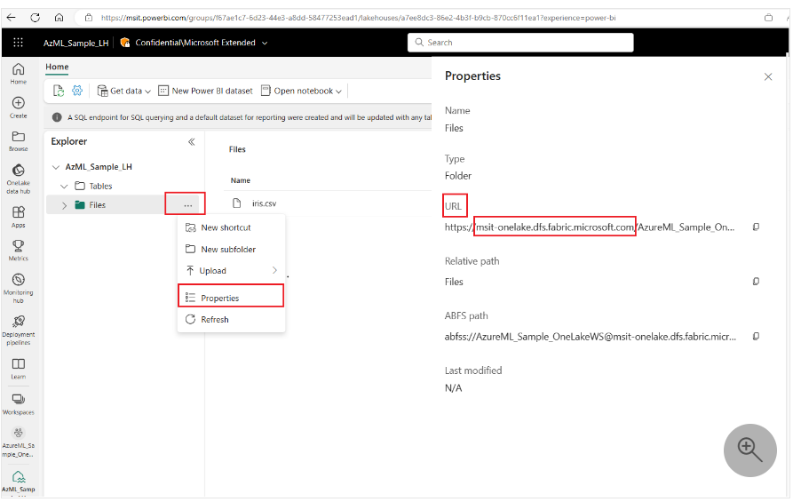Open AzML_Samp lakehouse sidebar item
Image resolution: width=793 pixels, height=502 pixels.
click(x=19, y=482)
